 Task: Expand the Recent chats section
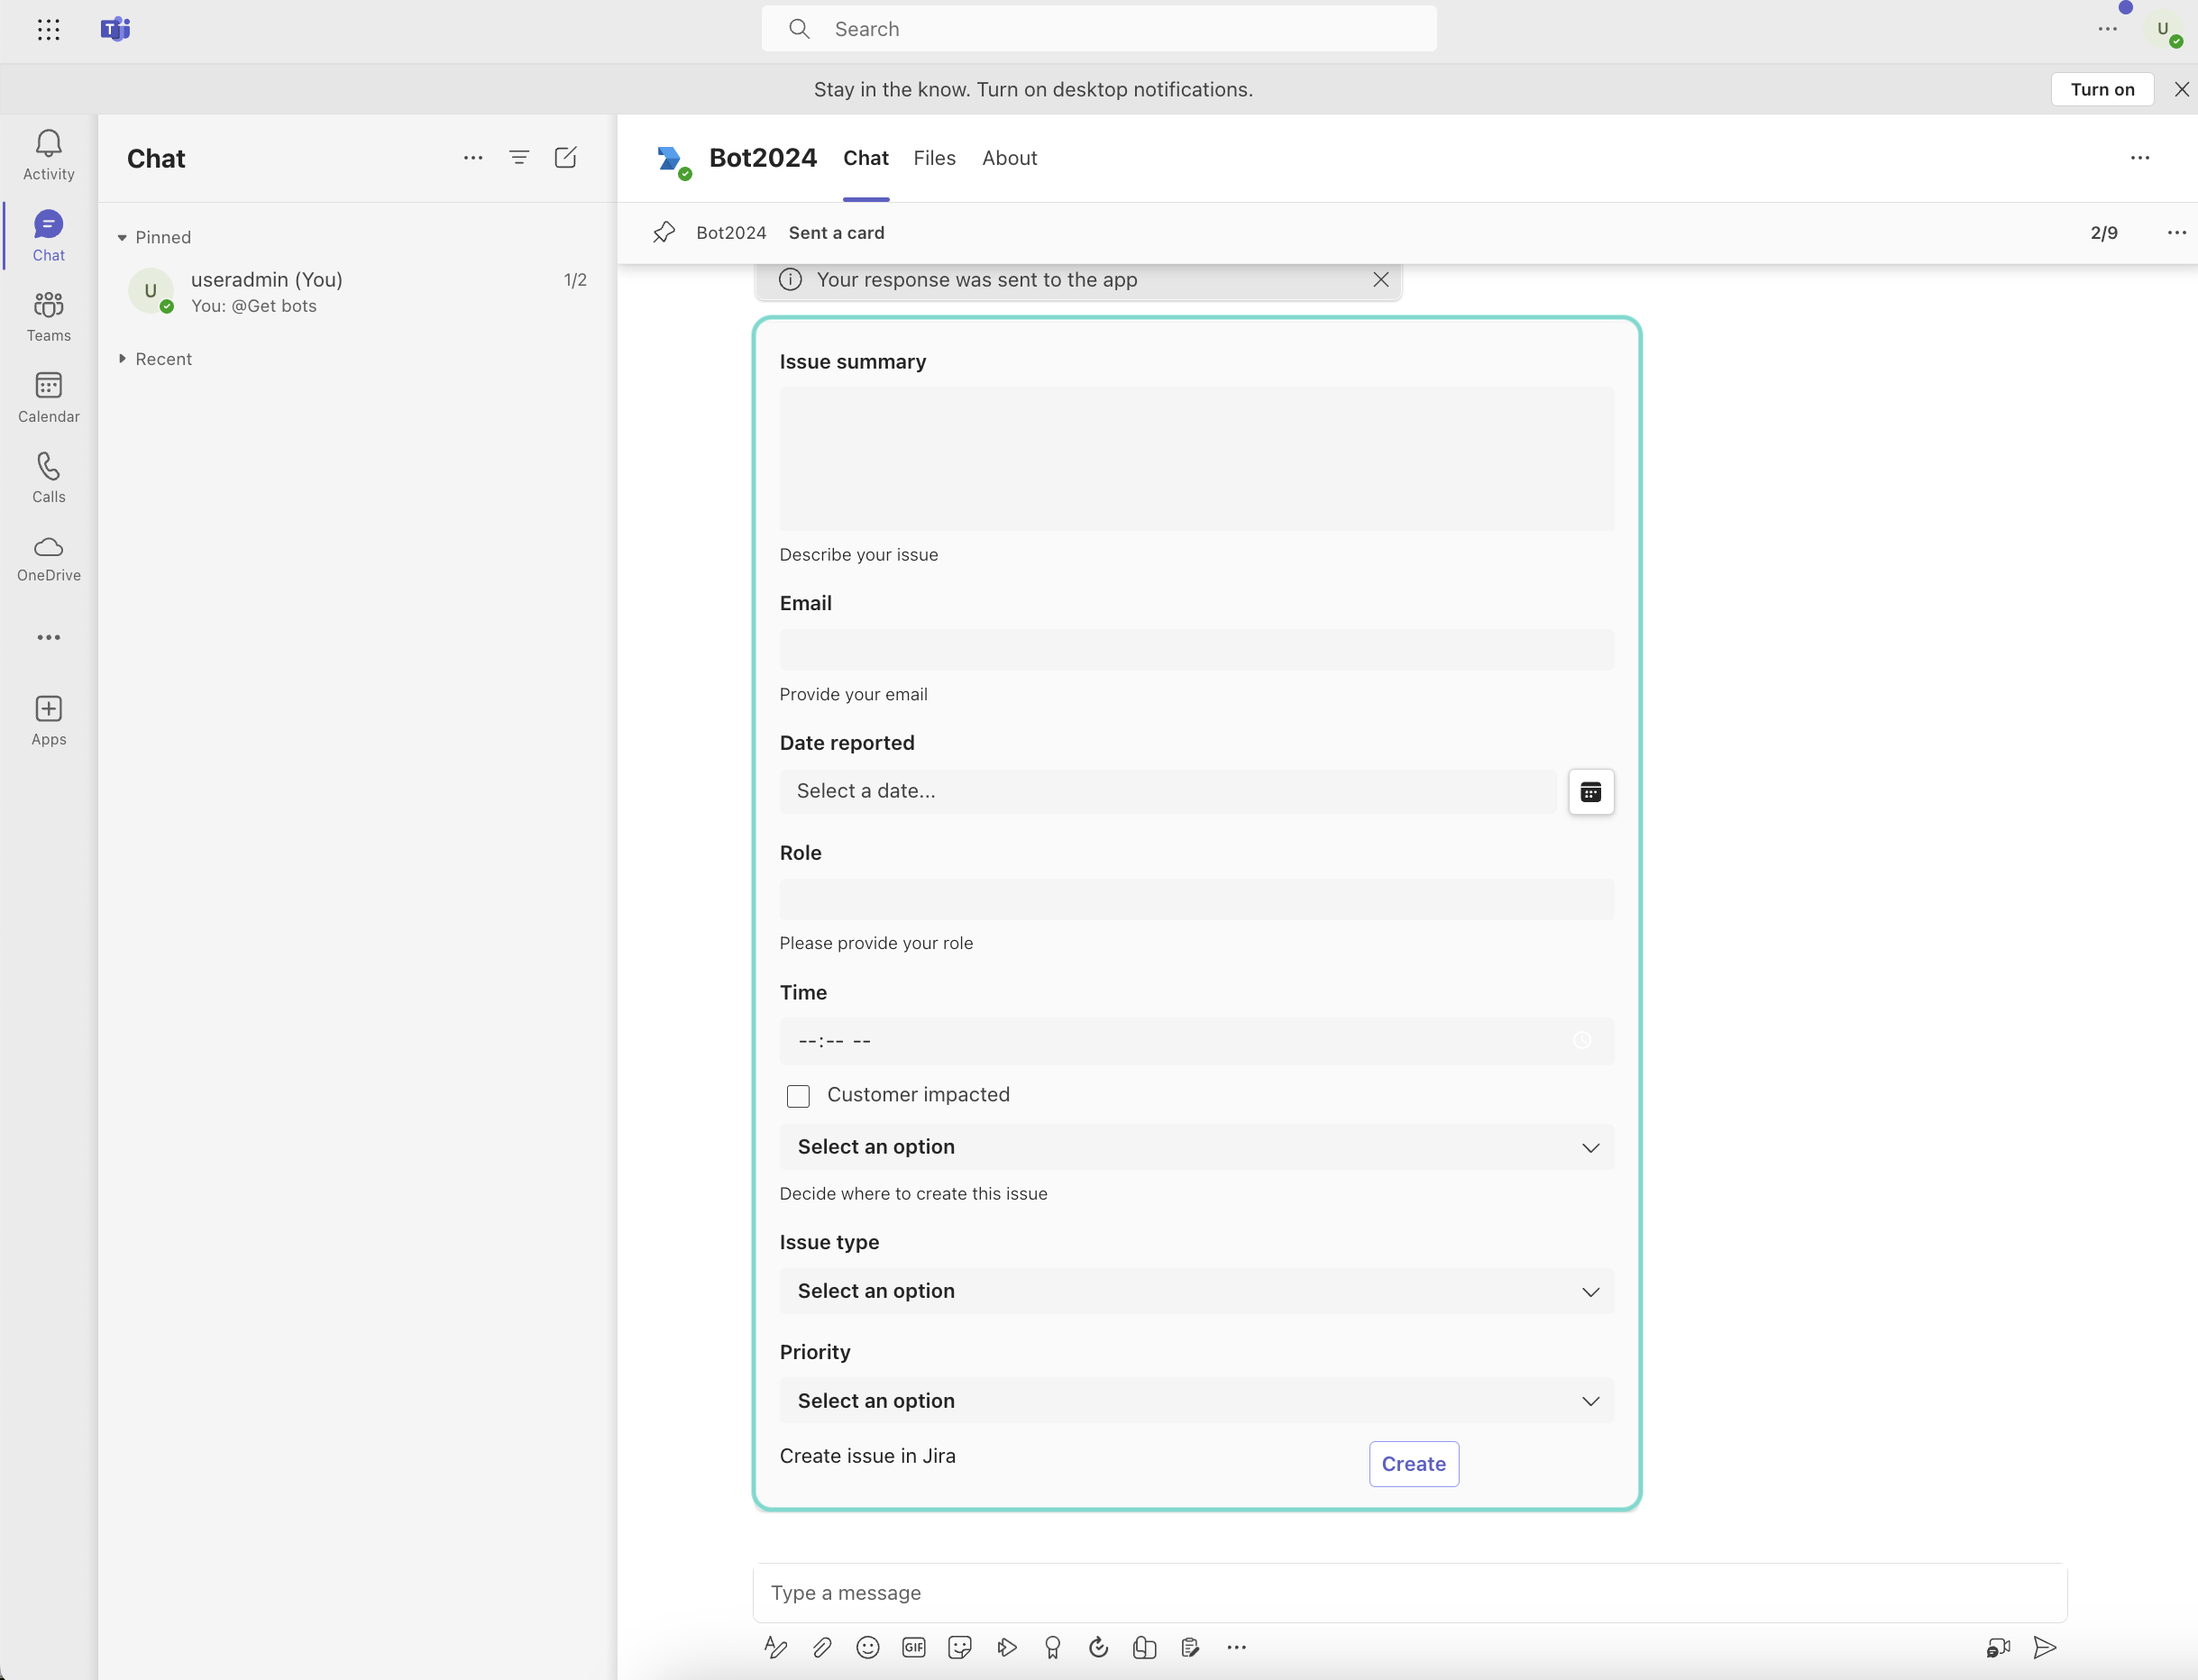(x=122, y=359)
